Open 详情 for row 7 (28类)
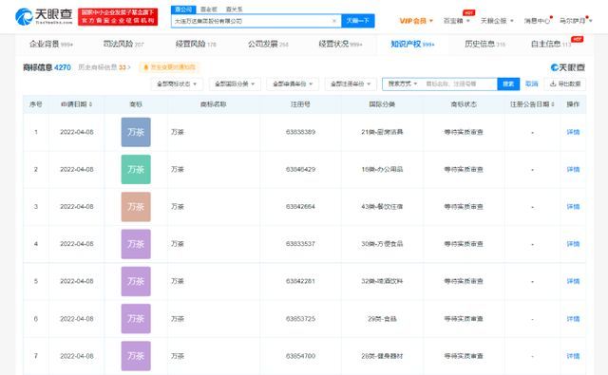Screen dimensions: 608x375 click(573, 356)
